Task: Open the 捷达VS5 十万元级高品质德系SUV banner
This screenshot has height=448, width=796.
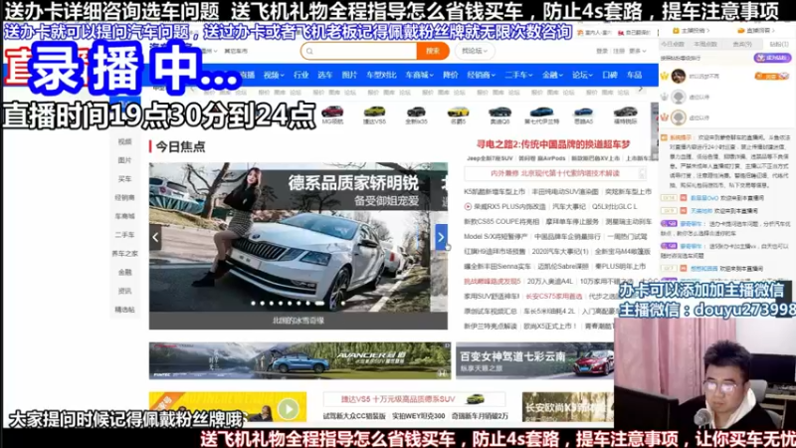Action: [412, 399]
